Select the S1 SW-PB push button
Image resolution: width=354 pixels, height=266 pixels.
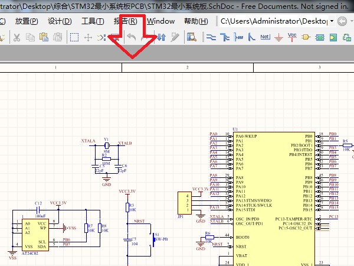(153, 239)
